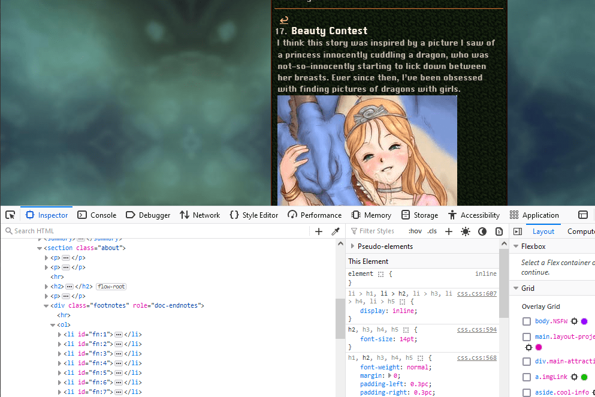
Task: Enable overlay for div.main-attraction grid
Action: 526,362
